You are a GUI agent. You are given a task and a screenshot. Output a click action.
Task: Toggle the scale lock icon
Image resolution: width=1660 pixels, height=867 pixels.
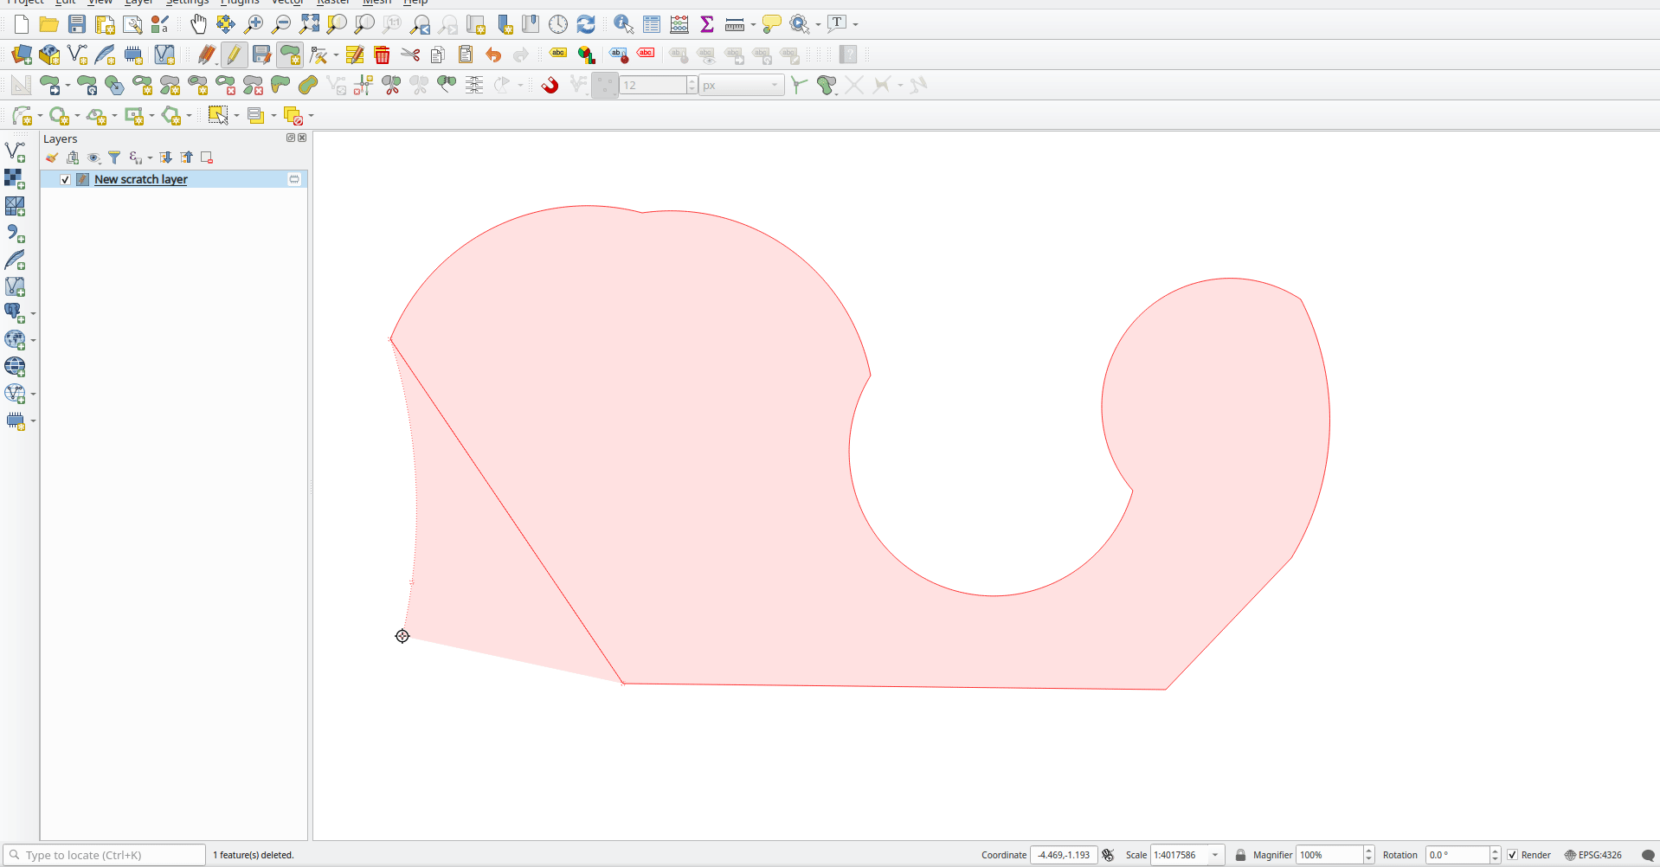(x=1240, y=855)
